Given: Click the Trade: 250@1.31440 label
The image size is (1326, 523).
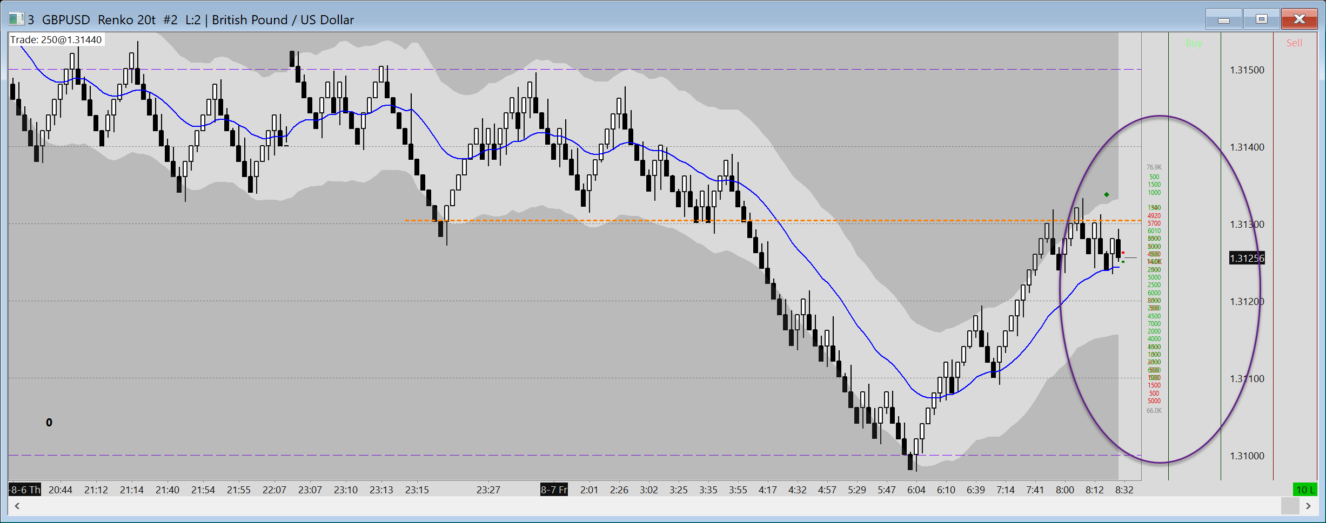Looking at the screenshot, I should (x=56, y=40).
